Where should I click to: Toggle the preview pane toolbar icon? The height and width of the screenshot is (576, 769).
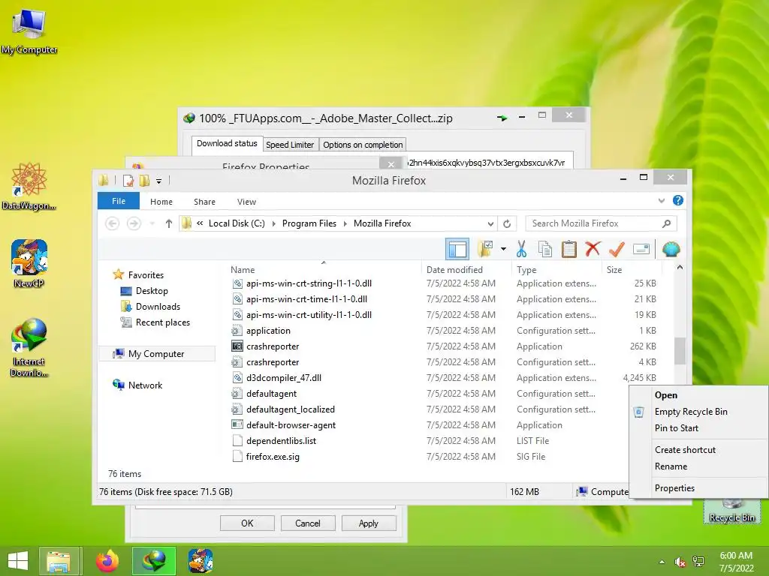click(457, 249)
